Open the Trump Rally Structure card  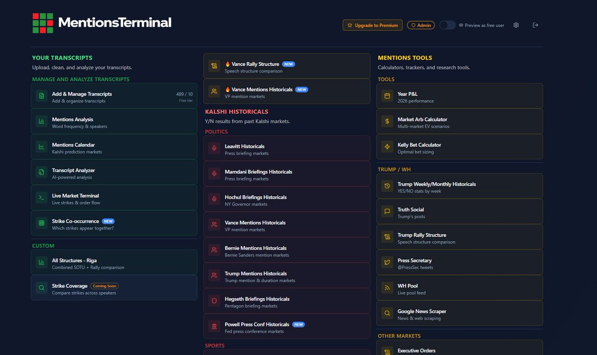point(460,237)
